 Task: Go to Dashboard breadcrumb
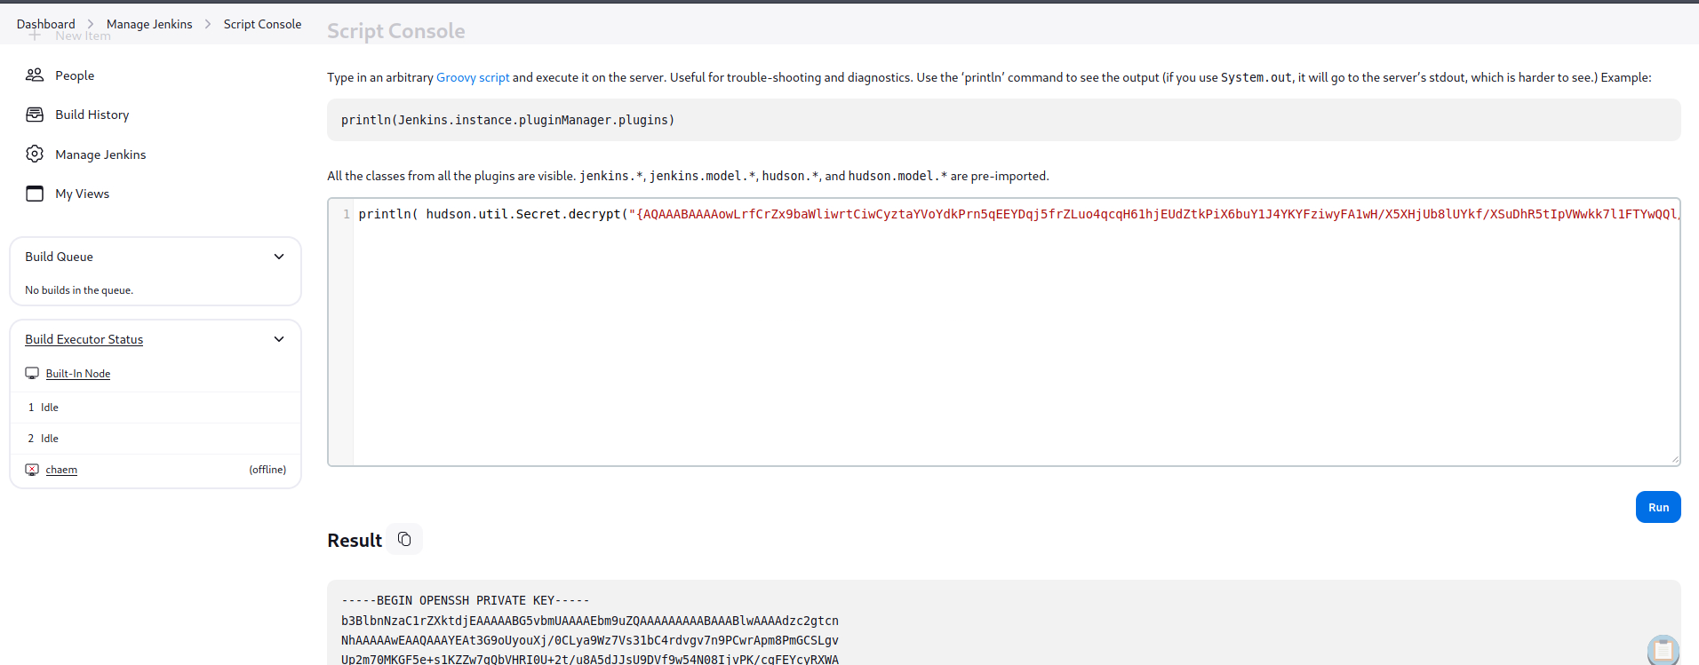pyautogui.click(x=46, y=24)
